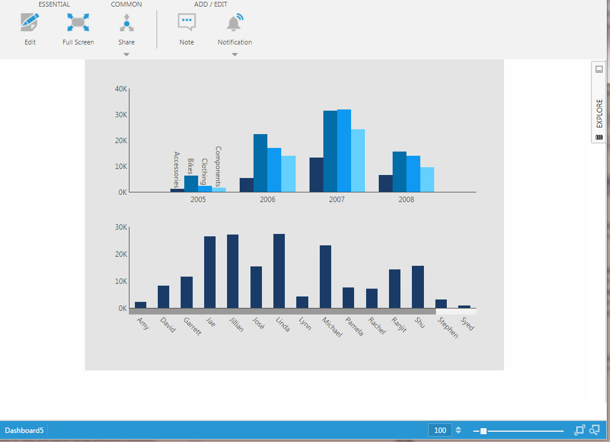Image resolution: width=610 pixels, height=442 pixels.
Task: Select the Shu bar in lower chart
Action: [x=418, y=287]
